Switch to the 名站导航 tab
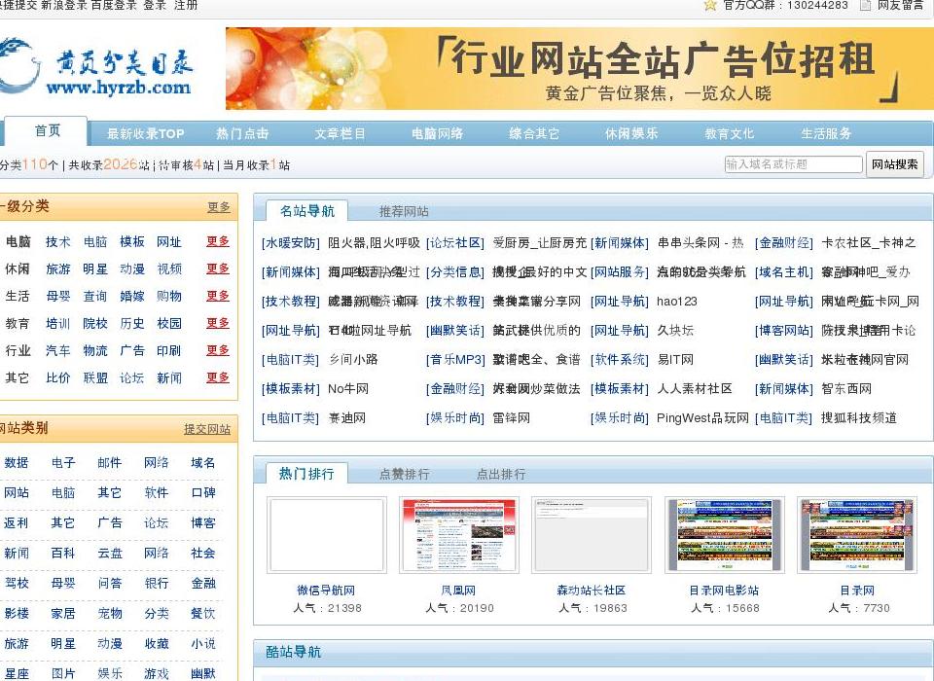Image resolution: width=934 pixels, height=681 pixels. (307, 211)
